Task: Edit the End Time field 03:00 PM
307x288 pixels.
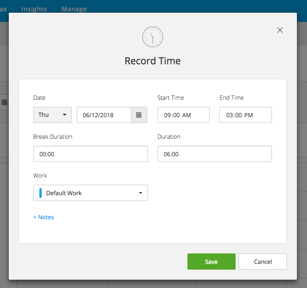Action: [246, 115]
